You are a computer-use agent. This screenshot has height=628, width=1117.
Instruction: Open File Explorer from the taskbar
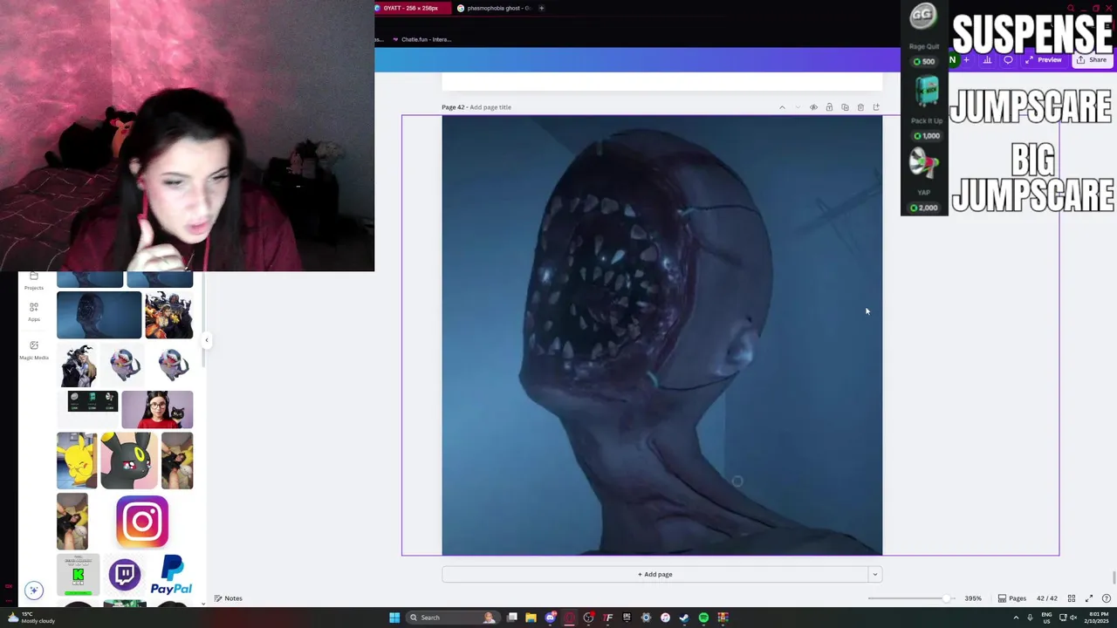tap(531, 618)
